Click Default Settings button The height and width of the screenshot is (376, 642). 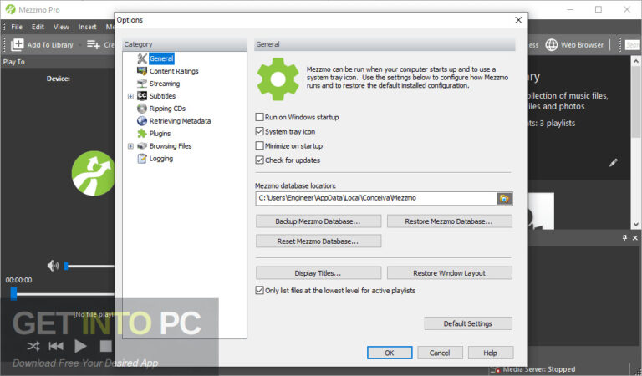pyautogui.click(x=468, y=323)
